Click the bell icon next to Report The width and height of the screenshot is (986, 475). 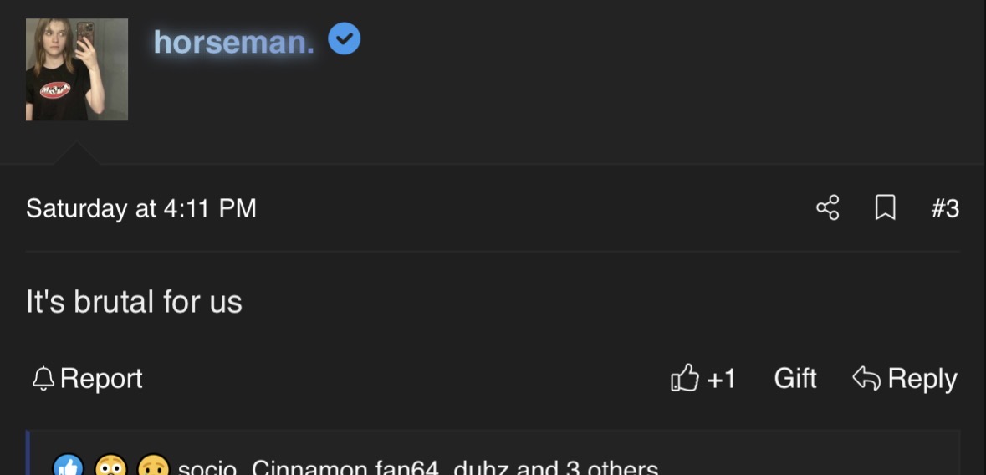[x=43, y=379]
